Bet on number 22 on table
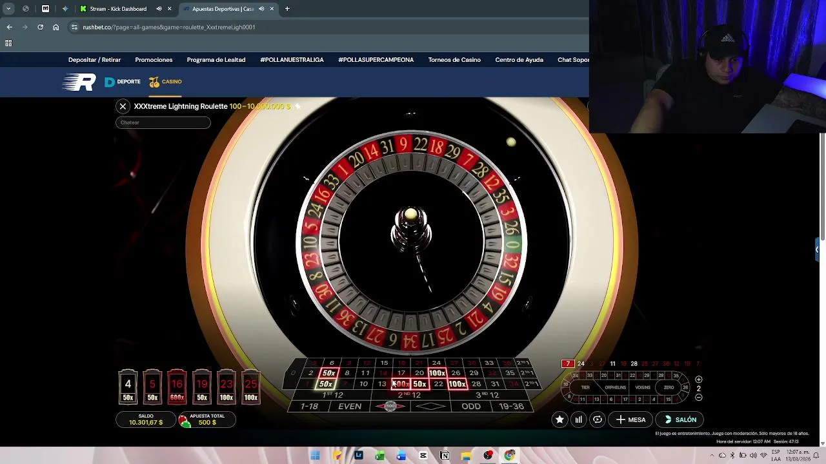The image size is (826, 464). 438,384
